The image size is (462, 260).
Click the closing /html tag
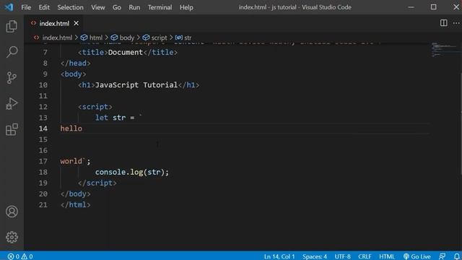coord(75,205)
